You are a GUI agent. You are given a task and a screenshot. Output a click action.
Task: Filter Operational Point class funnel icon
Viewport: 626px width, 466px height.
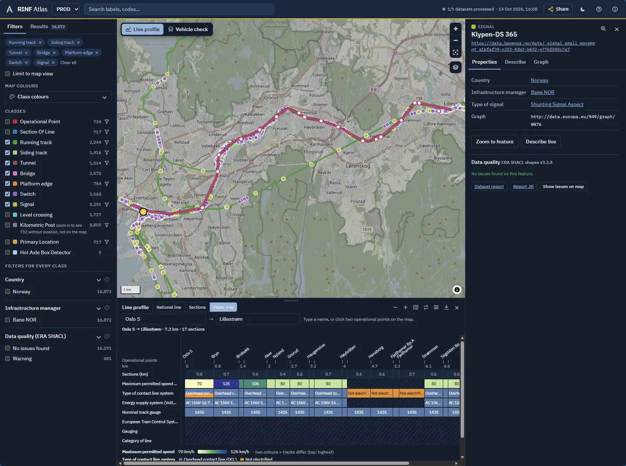click(x=107, y=122)
